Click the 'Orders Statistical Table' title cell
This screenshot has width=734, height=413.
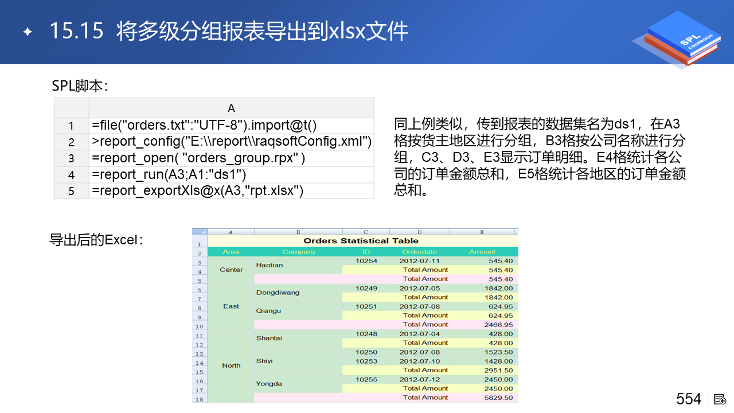pos(362,241)
